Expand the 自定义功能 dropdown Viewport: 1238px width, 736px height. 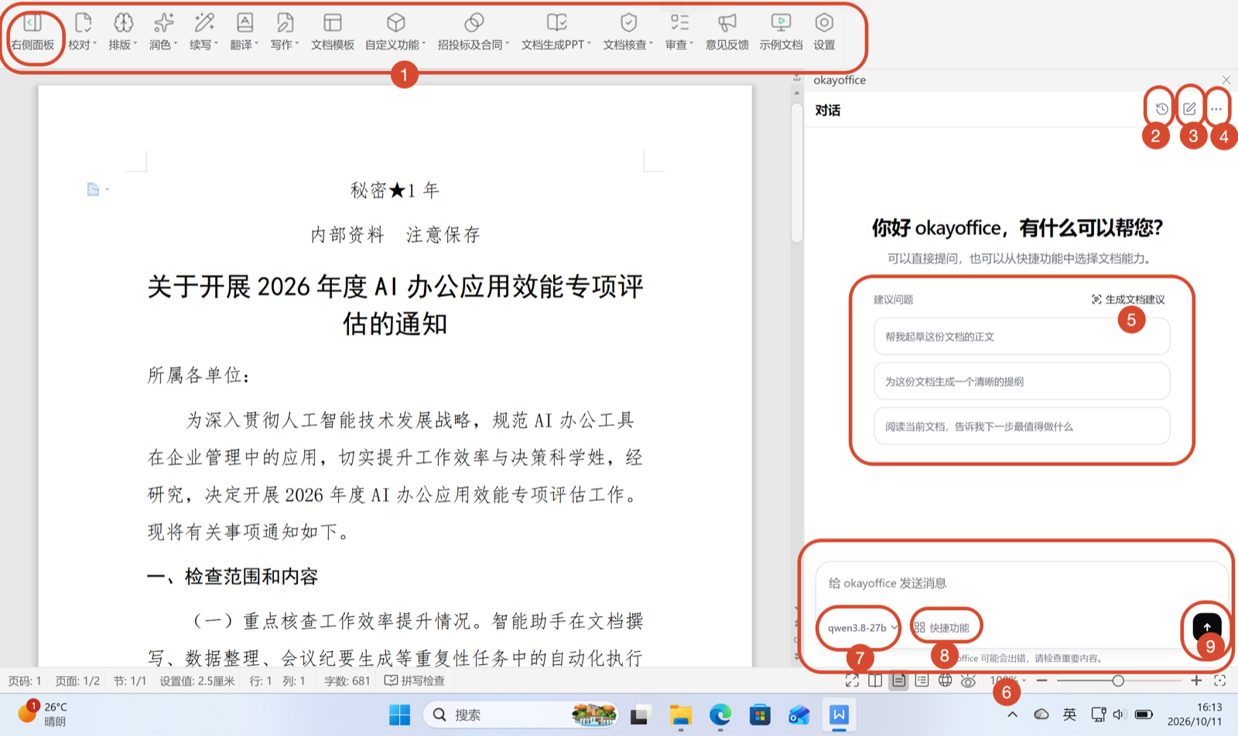(x=395, y=33)
